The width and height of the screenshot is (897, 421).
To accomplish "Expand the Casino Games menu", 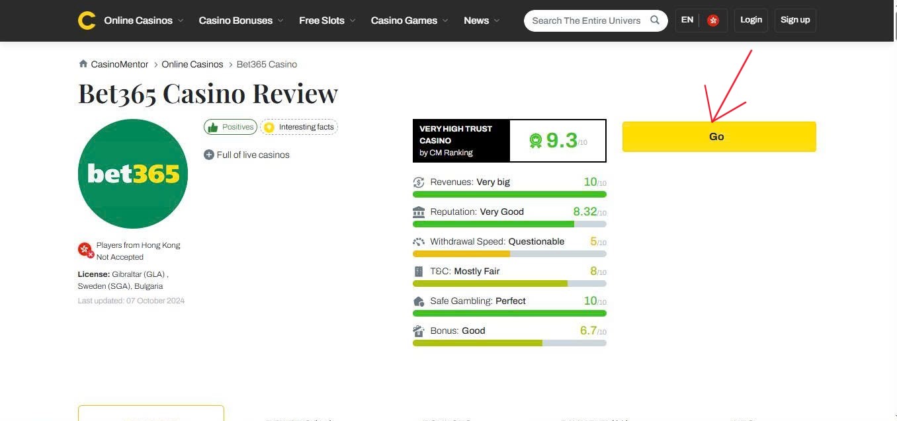I will tap(409, 20).
